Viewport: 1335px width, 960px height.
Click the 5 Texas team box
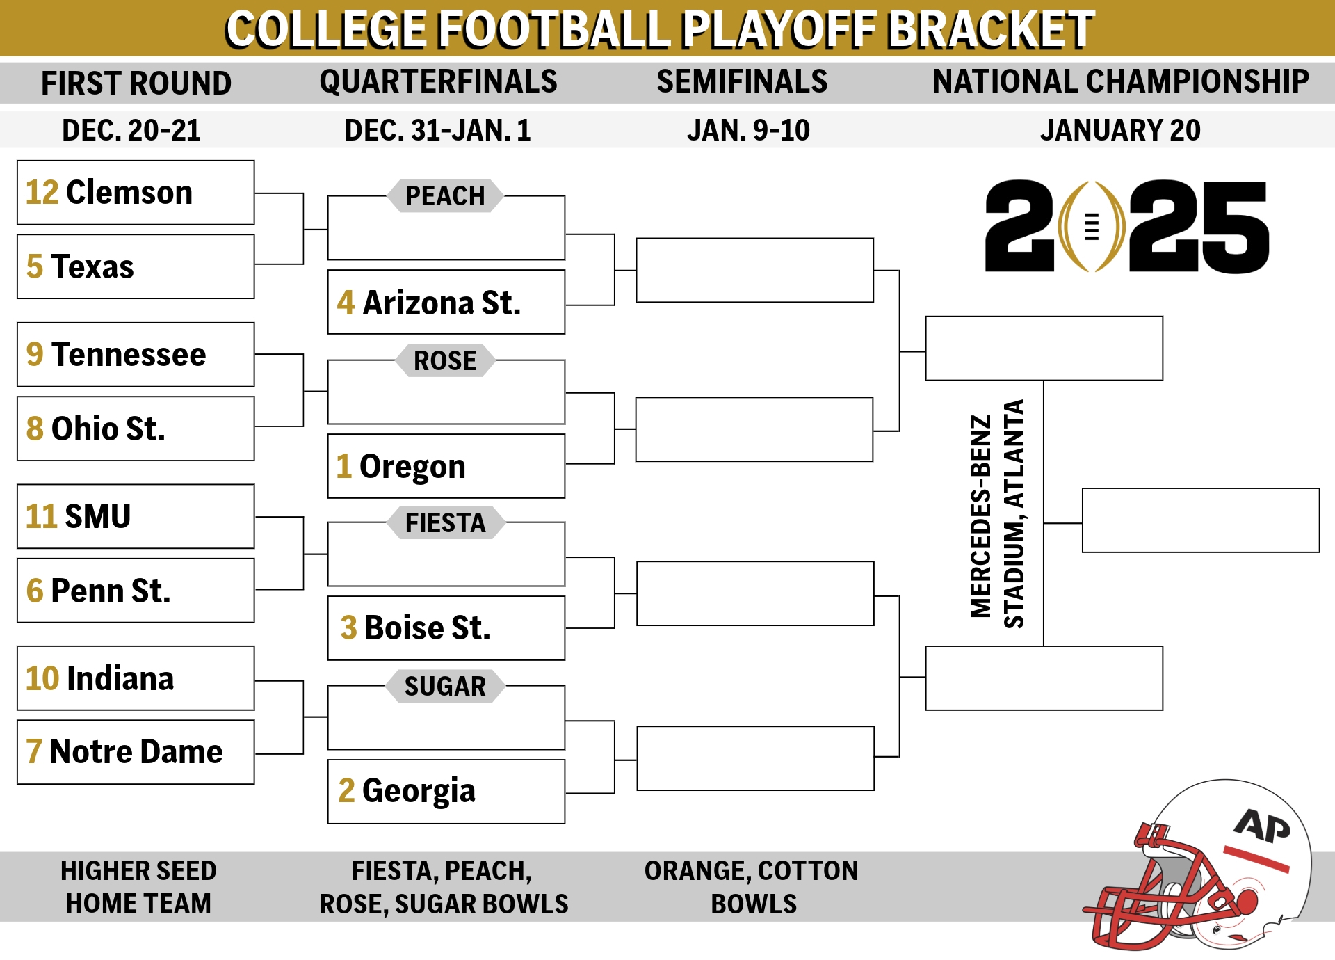click(136, 266)
